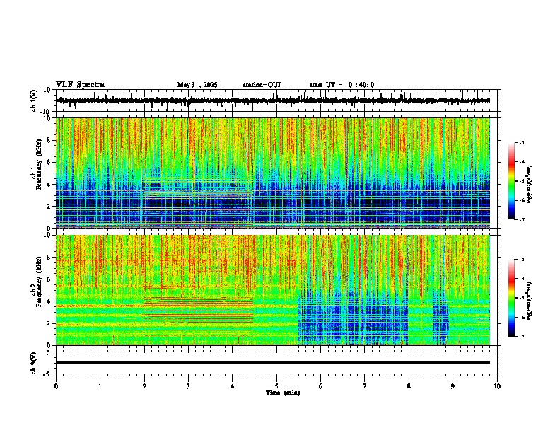Click the "ch.1(V)" axis label

[34, 100]
